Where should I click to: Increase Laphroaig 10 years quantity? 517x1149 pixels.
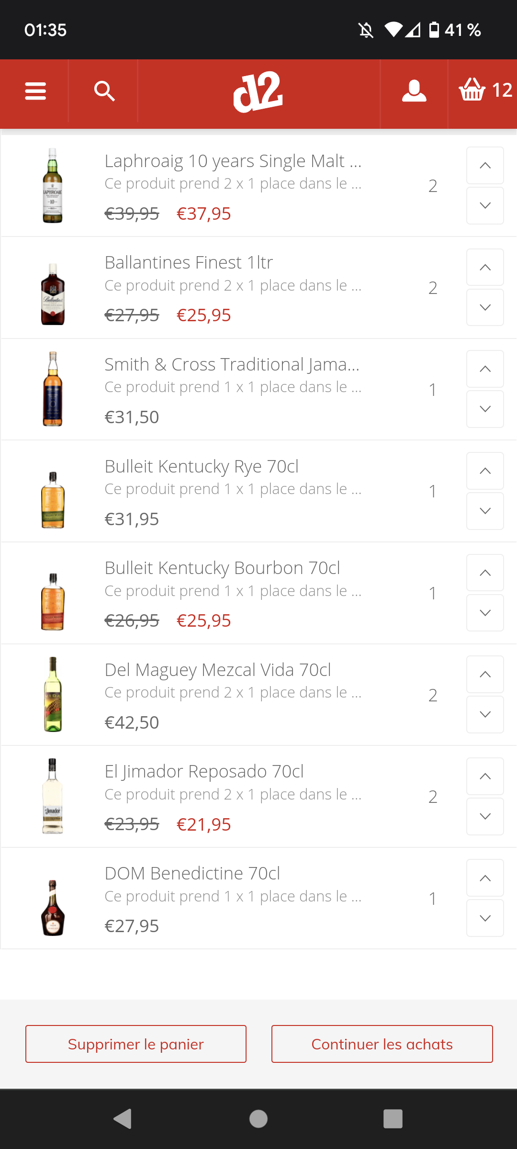(x=485, y=166)
